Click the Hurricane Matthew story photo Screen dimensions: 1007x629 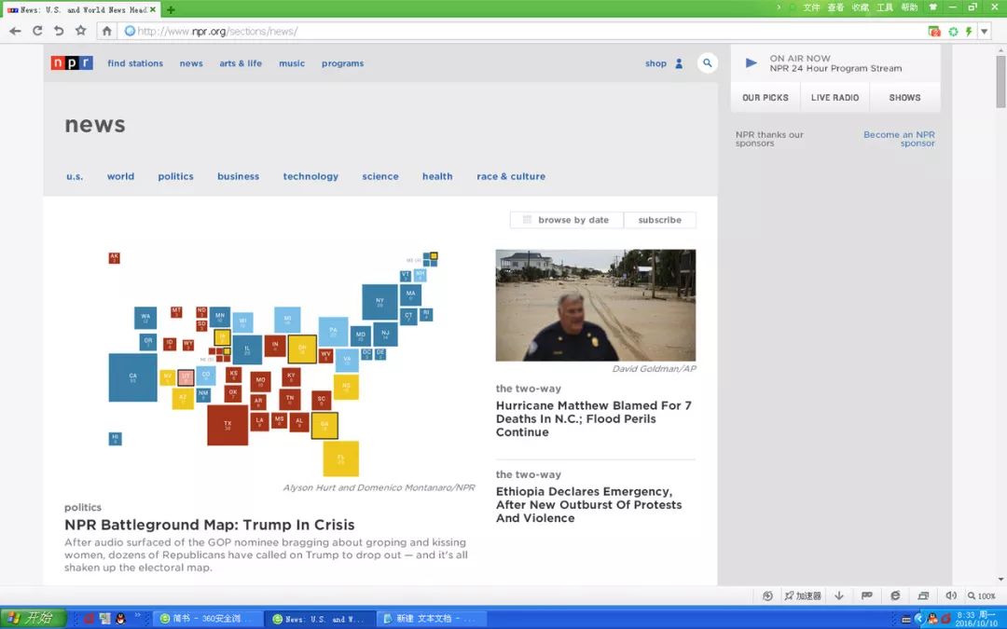(x=595, y=305)
